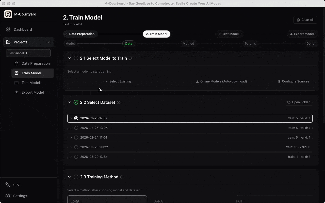Expand dataset 2026-02-28 17:37 details
The height and width of the screenshot is (203, 325).
[x=71, y=118]
